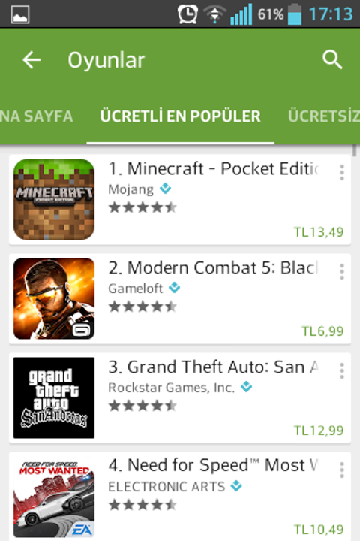This screenshot has height=541, width=360.
Task: Switch to the ANA SAYFA tab
Action: point(36,116)
